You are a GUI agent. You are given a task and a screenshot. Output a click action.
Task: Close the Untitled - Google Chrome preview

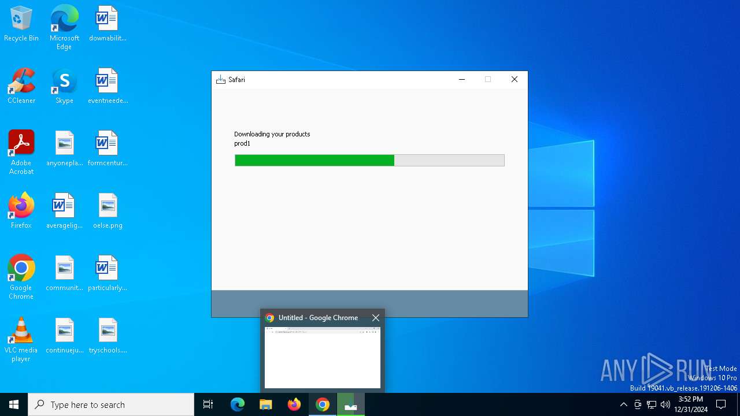376,318
